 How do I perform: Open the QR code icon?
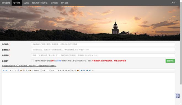point(177,96)
